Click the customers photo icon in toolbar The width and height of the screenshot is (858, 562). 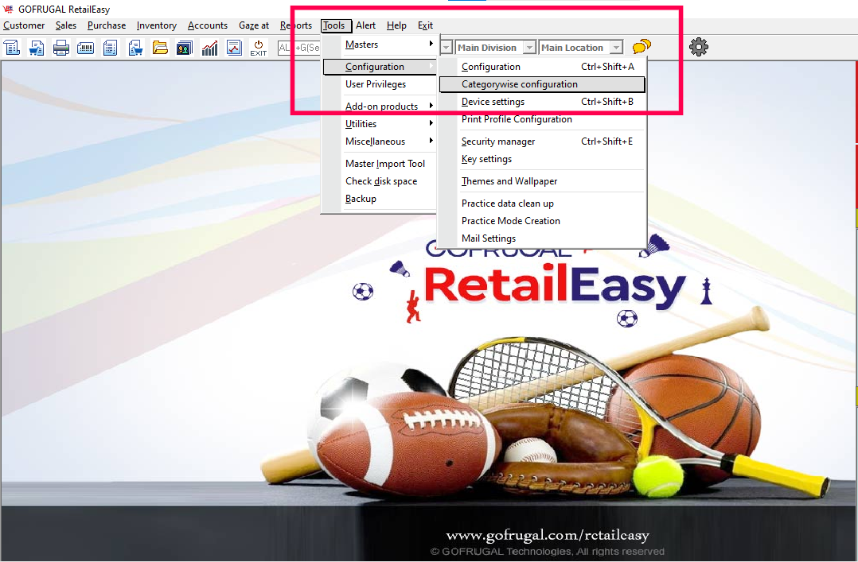(x=185, y=48)
